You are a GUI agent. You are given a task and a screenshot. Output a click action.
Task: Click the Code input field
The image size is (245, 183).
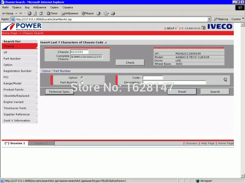point(153,78)
